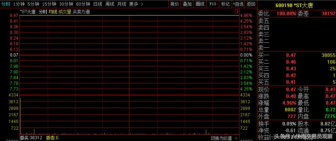Click the 股本 value 8.82亿
The image size is (336, 141).
tap(328, 124)
